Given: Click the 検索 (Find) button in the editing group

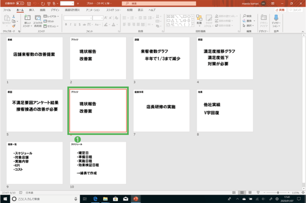Looking at the screenshot, I should point(247,16).
